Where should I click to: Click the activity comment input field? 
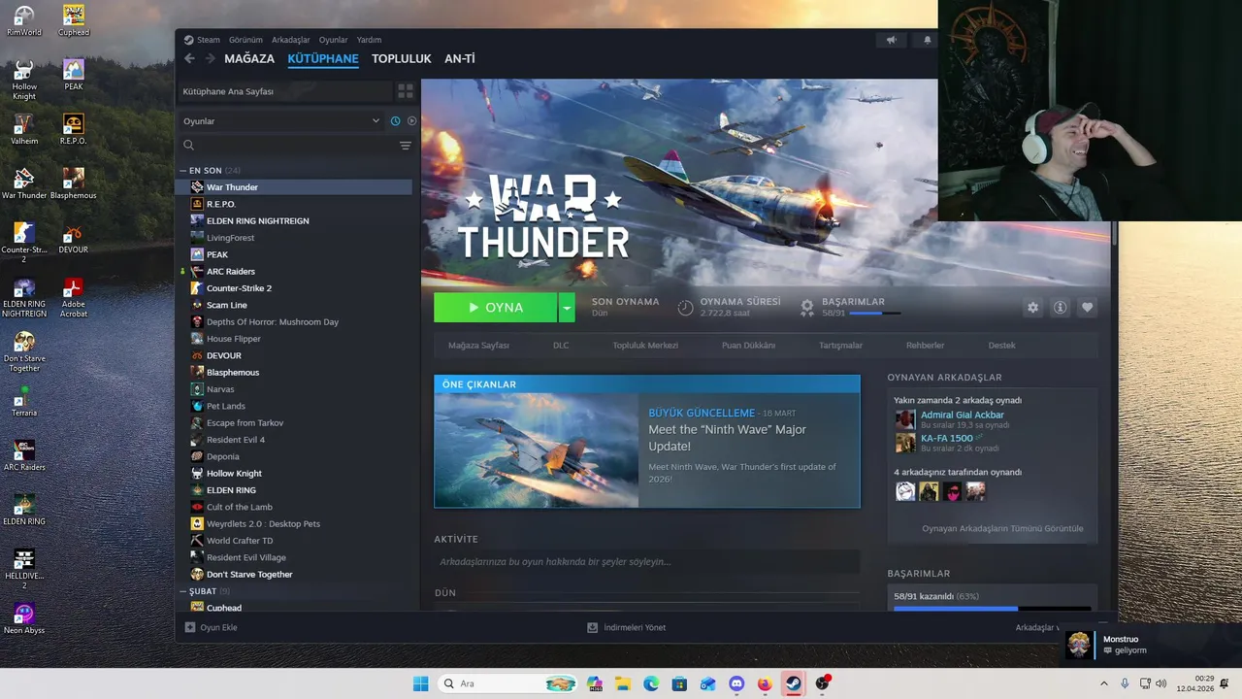point(646,561)
